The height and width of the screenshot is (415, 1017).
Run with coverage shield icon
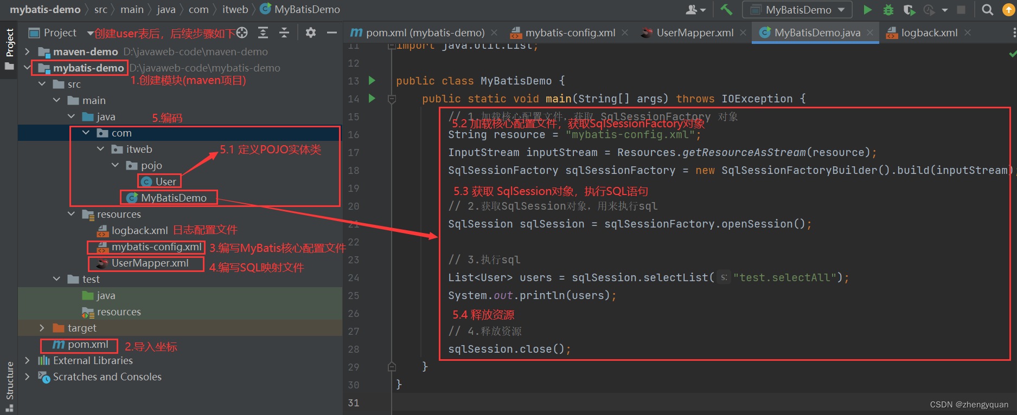pyautogui.click(x=909, y=10)
